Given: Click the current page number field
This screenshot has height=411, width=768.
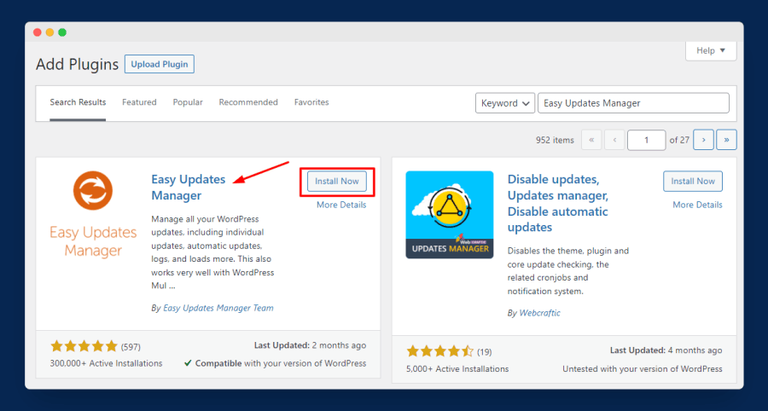Looking at the screenshot, I should [647, 140].
